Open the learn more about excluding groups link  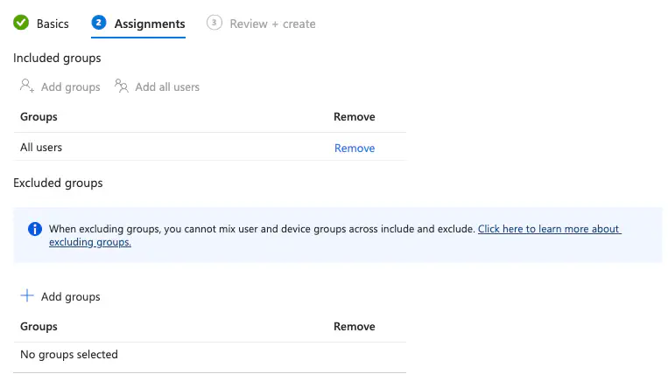coord(548,229)
